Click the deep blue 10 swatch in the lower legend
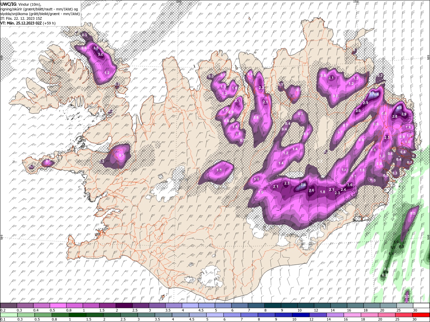430x322 pixels. pyautogui.click(x=301, y=315)
